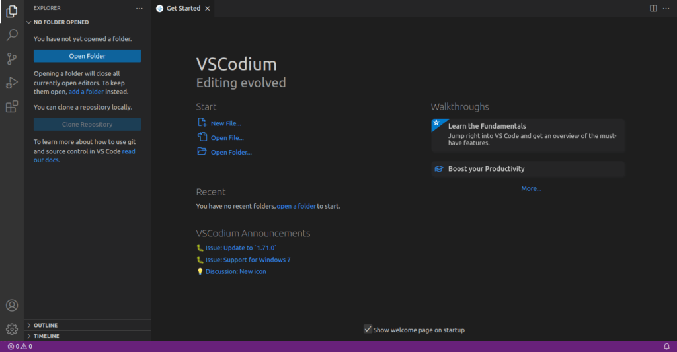Click the bug icon beside Support for Windows 7
This screenshot has height=352, width=677.
[200, 260]
